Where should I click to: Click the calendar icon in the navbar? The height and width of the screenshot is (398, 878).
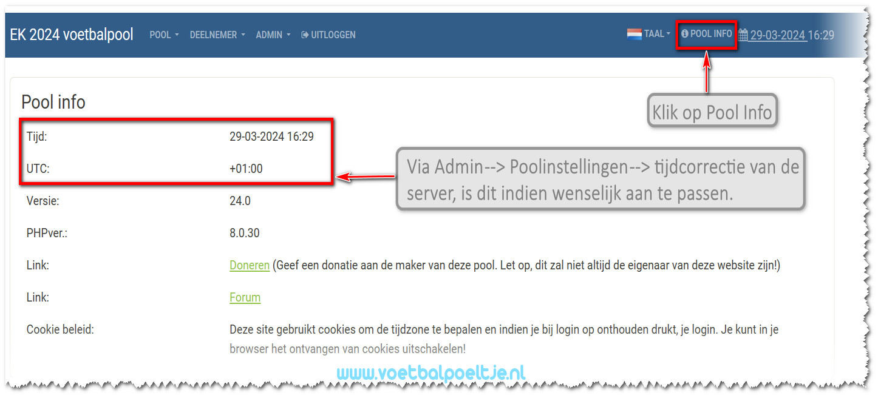(x=743, y=35)
